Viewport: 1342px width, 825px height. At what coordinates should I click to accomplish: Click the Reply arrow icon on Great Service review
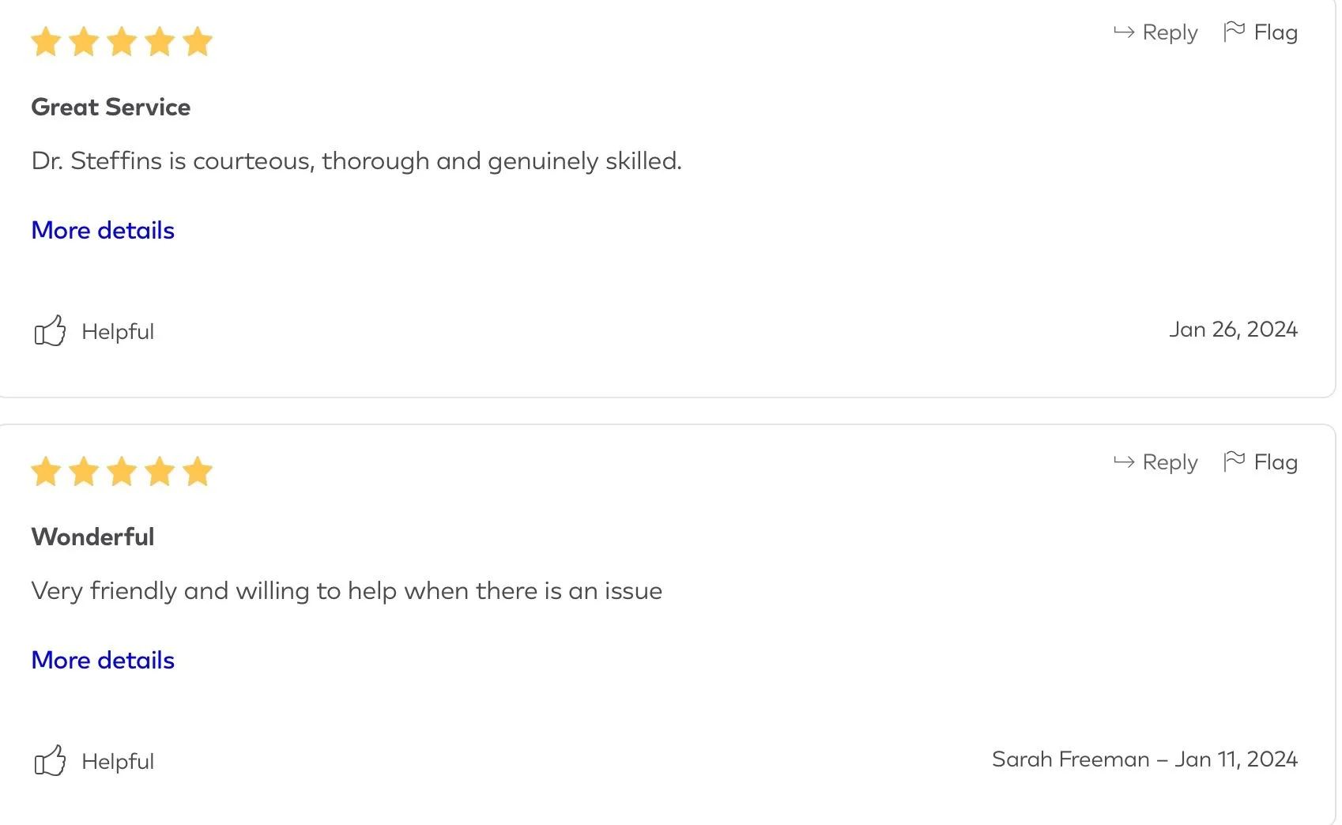1123,32
